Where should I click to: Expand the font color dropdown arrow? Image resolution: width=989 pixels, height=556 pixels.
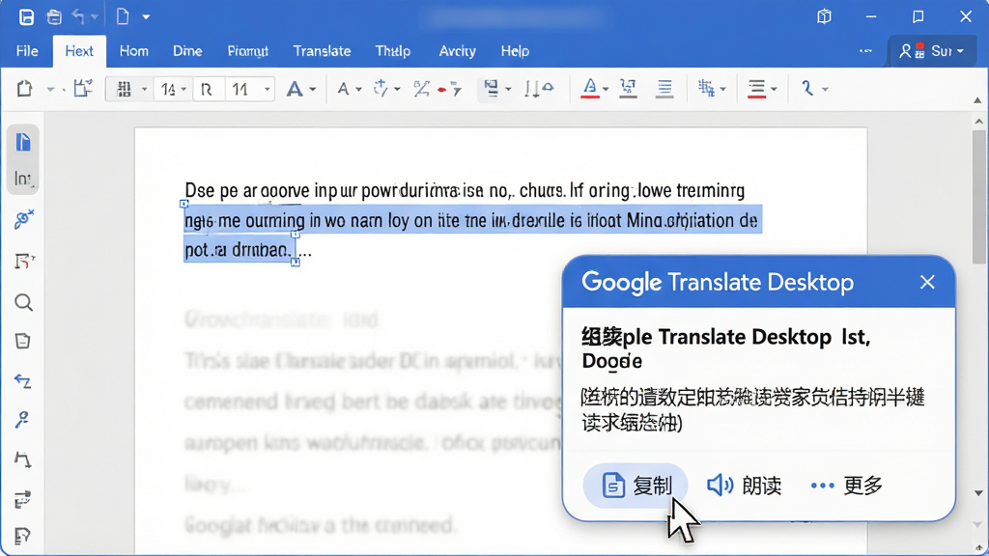[606, 90]
